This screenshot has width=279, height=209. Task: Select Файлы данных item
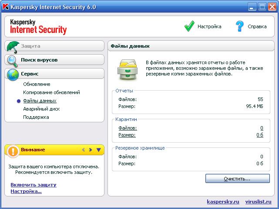tap(40, 101)
